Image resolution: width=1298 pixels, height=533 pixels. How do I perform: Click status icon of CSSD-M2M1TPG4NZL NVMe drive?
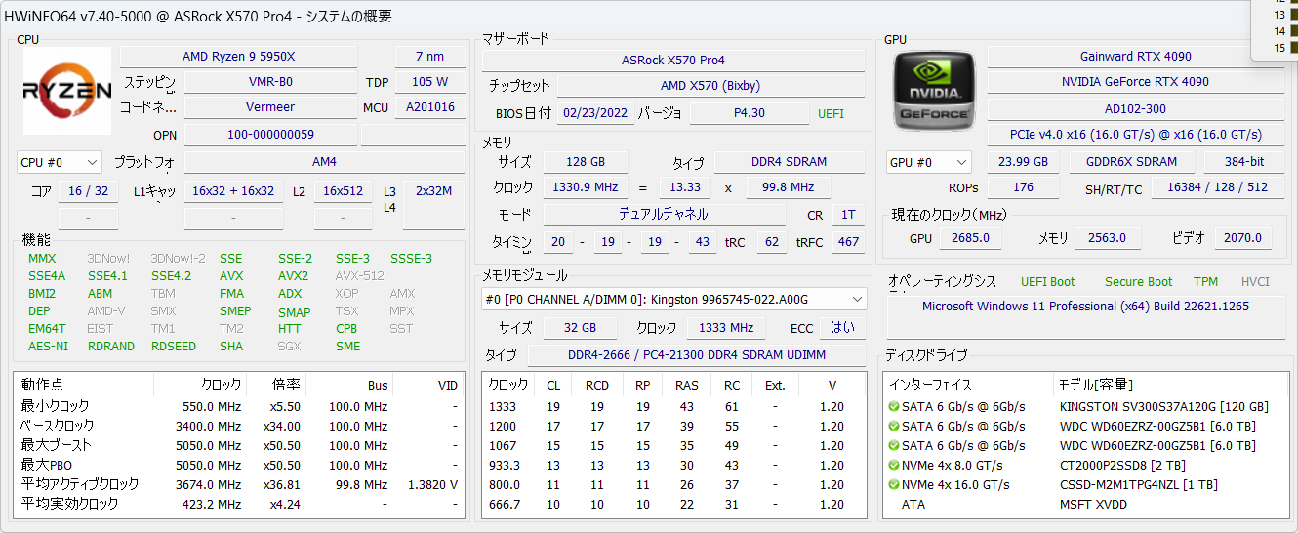coord(893,485)
